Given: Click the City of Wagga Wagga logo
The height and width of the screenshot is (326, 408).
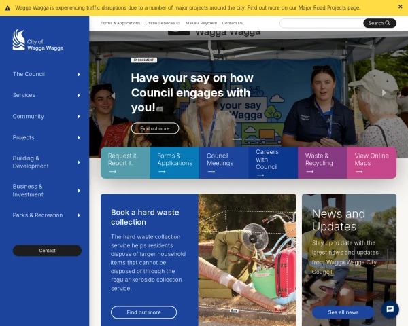Looking at the screenshot, I should click(x=38, y=40).
